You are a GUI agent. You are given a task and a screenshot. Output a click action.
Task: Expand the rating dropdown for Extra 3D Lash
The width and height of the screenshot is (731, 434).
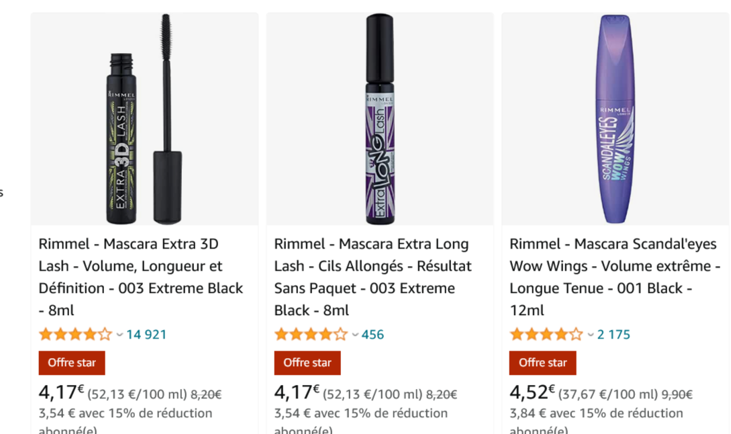click(x=119, y=334)
